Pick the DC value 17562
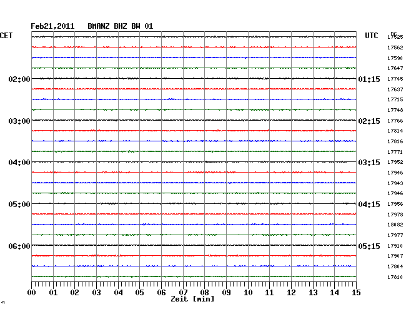This screenshot has width=406, height=309. [x=395, y=48]
